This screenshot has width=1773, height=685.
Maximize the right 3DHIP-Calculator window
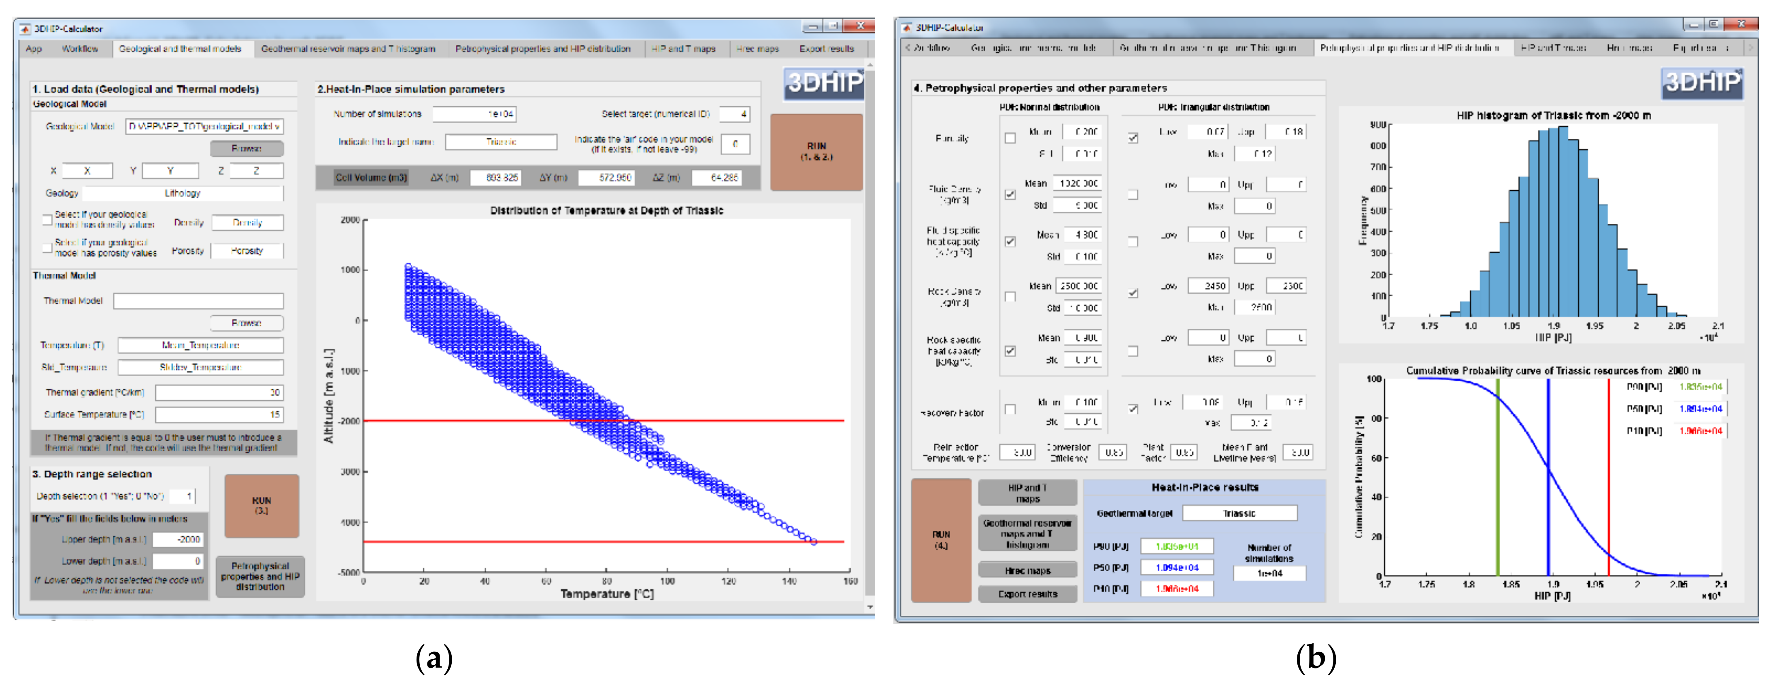(x=1714, y=25)
